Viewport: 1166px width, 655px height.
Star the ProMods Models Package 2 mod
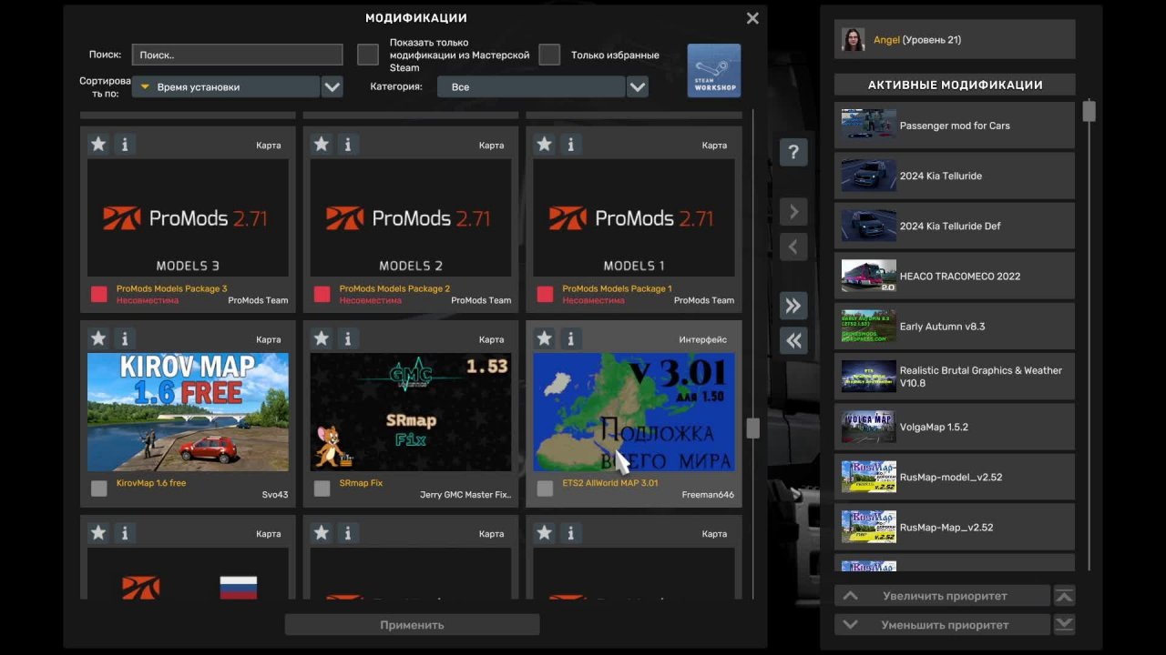[x=322, y=144]
